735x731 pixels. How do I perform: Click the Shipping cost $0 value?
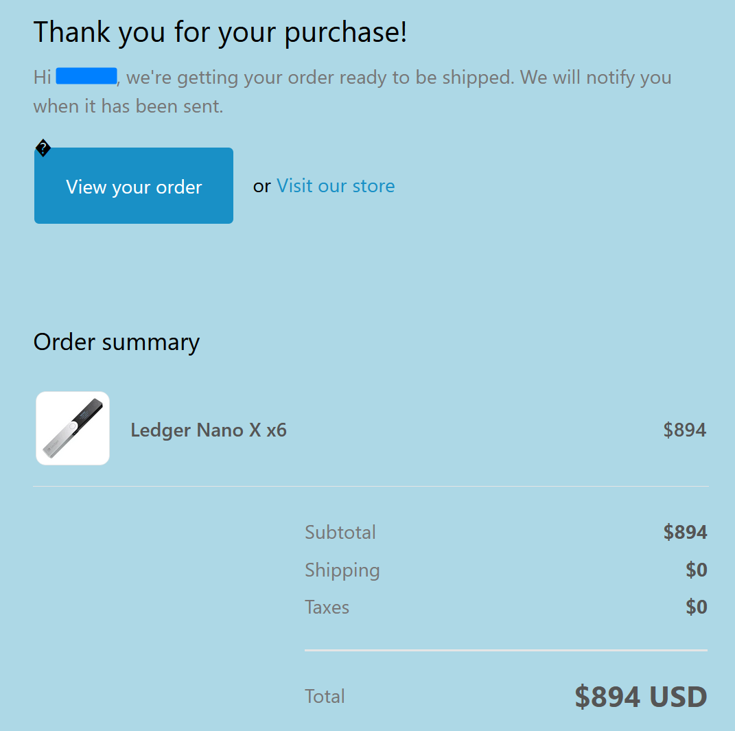[696, 570]
